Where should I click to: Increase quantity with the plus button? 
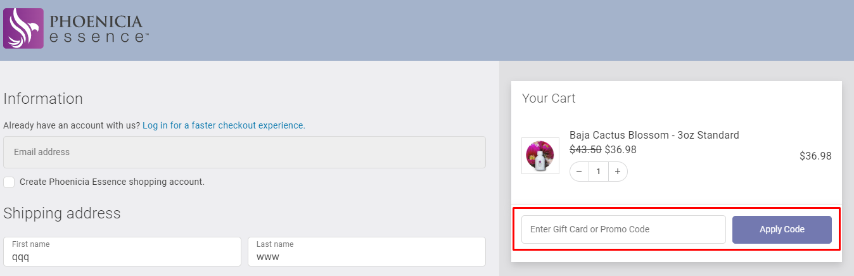coord(618,172)
